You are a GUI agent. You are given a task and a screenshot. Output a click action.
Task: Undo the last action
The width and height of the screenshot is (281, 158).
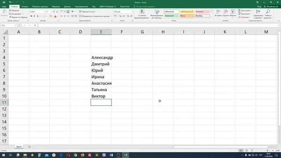pos(10,2)
